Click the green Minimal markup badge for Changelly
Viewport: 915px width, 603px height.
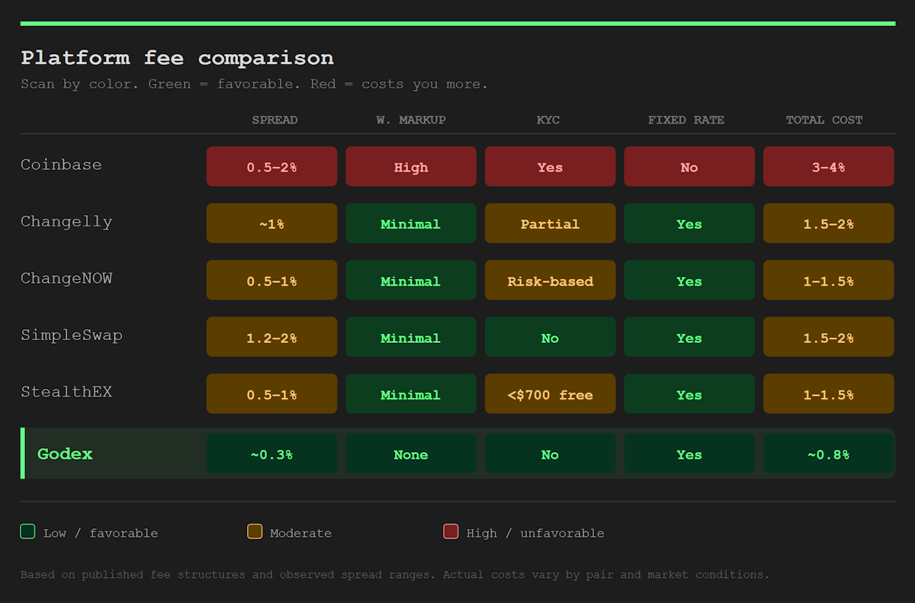click(x=411, y=223)
